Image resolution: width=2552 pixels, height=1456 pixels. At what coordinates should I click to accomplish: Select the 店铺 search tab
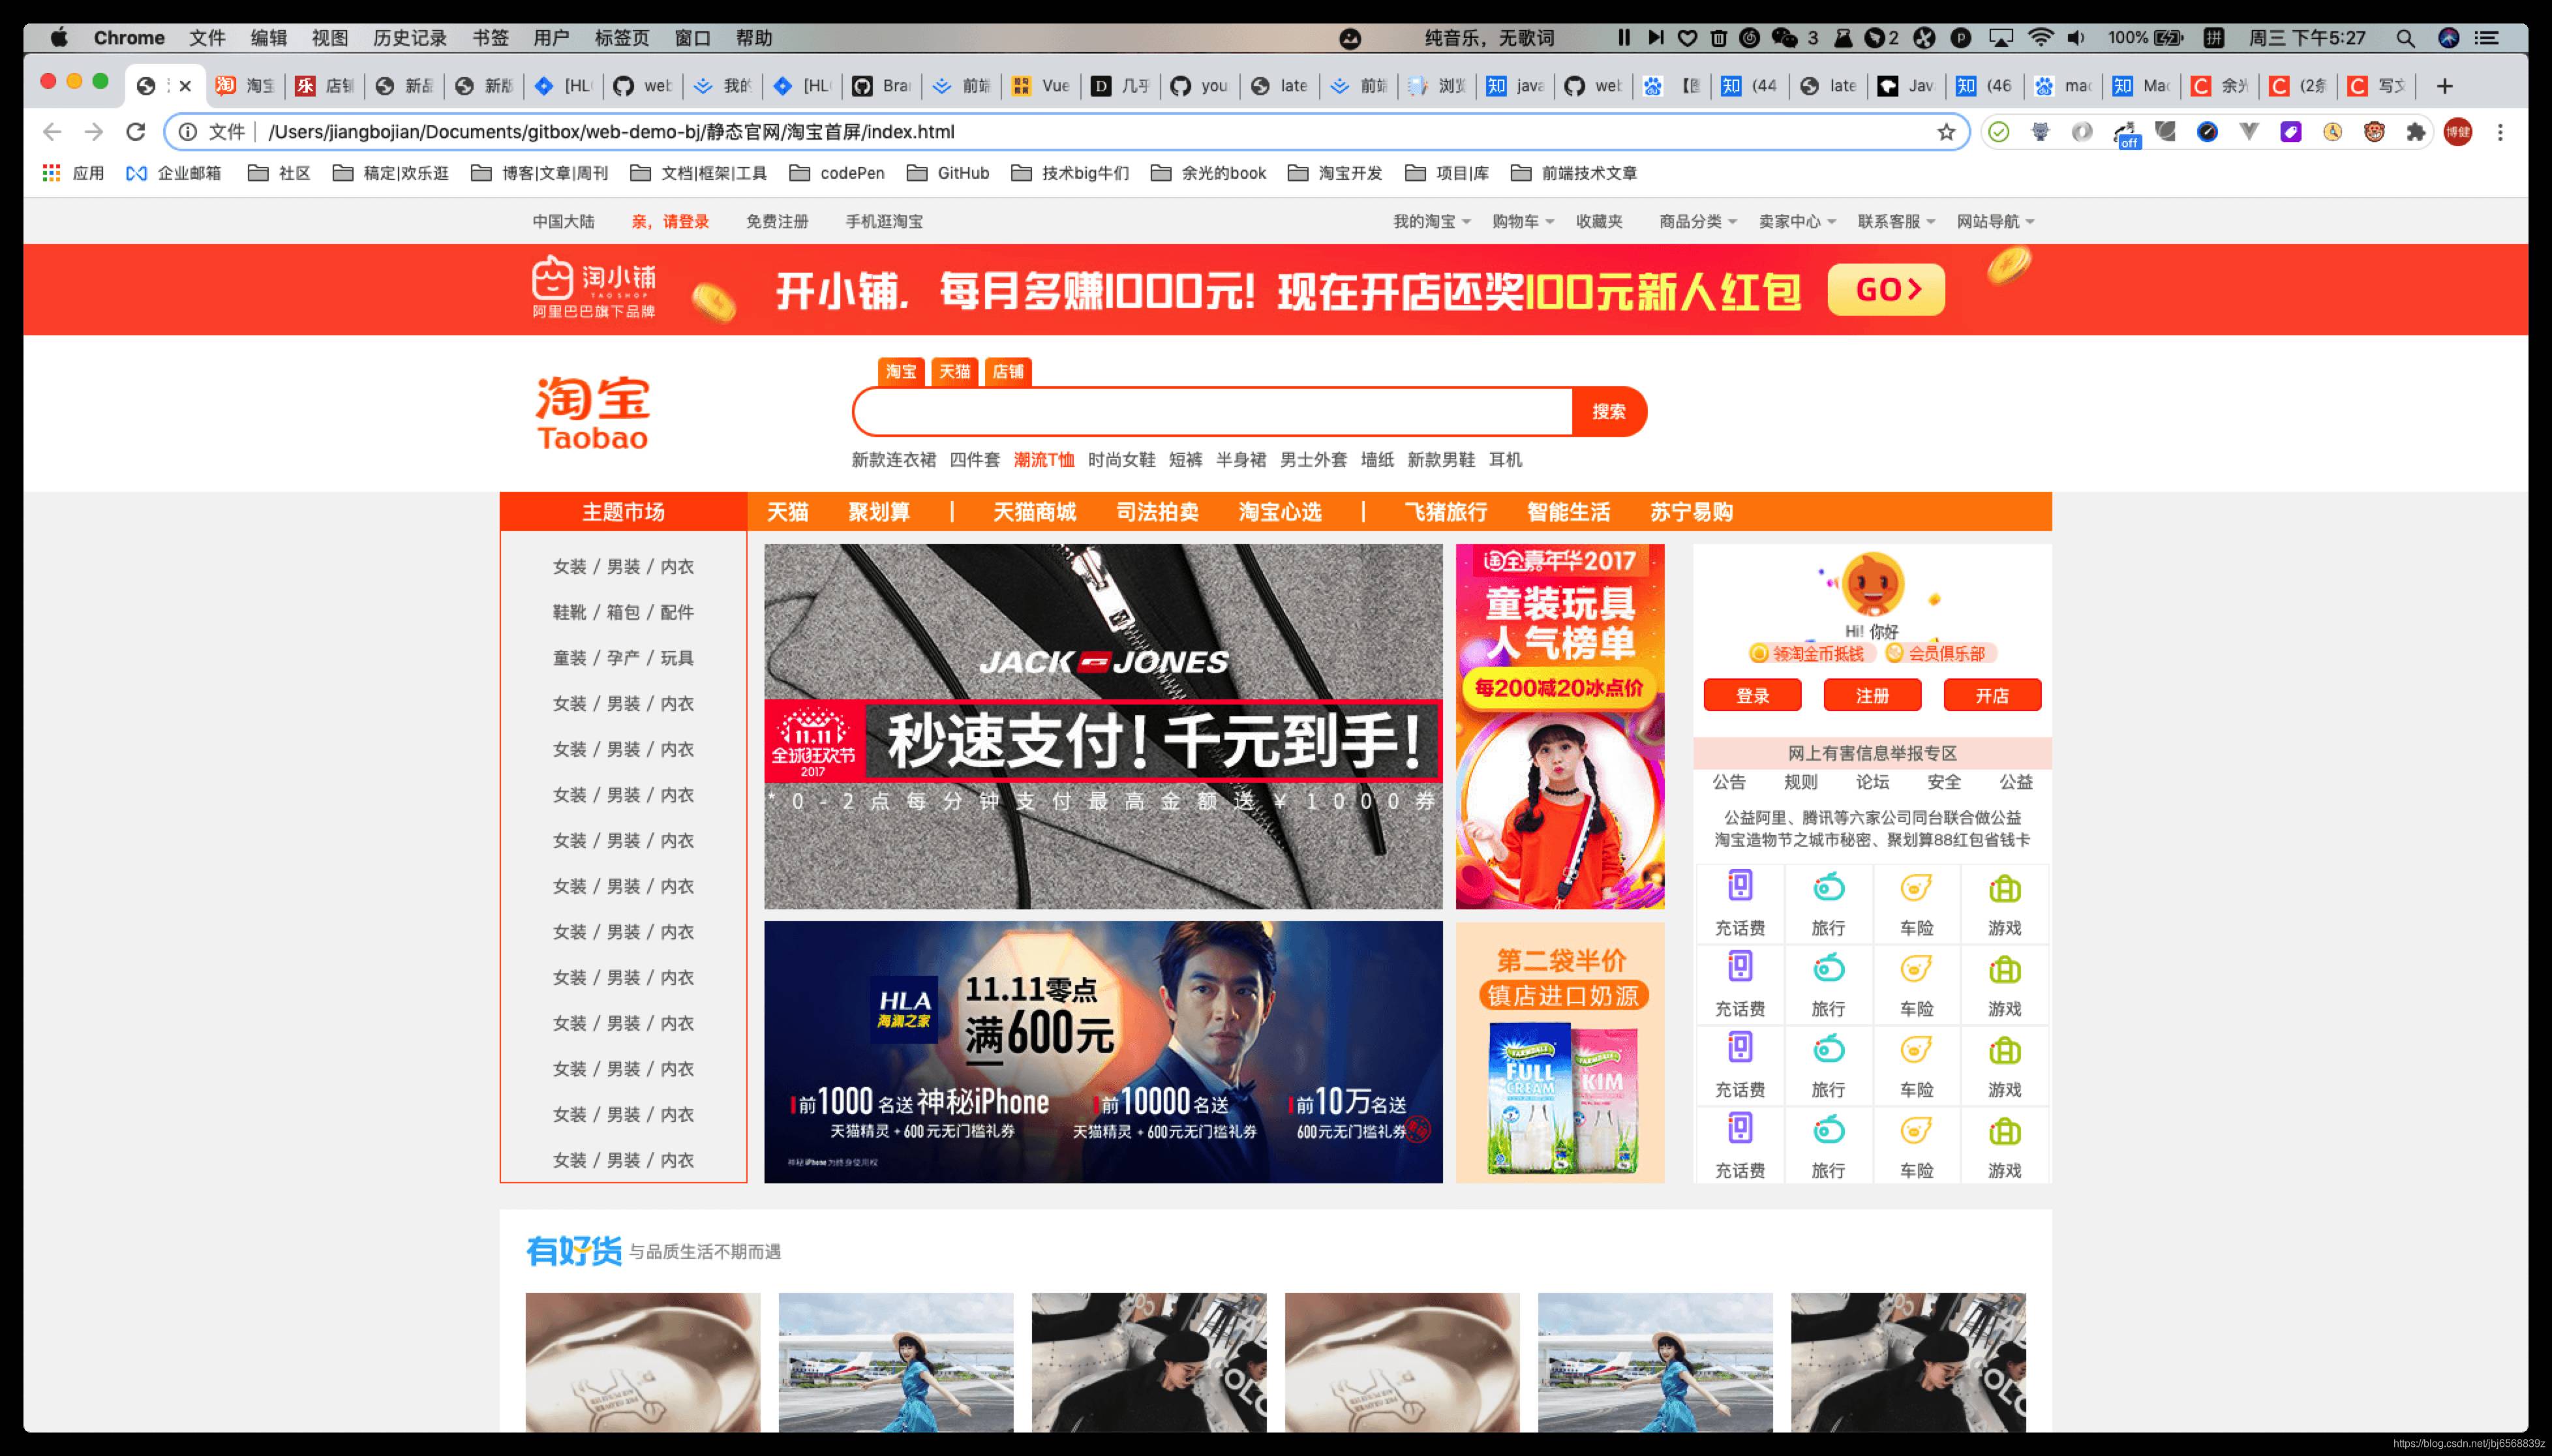click(1008, 372)
